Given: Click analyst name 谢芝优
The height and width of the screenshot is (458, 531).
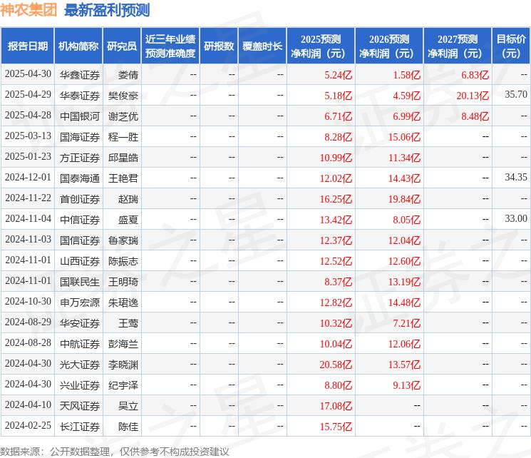Looking at the screenshot, I should click(123, 116).
